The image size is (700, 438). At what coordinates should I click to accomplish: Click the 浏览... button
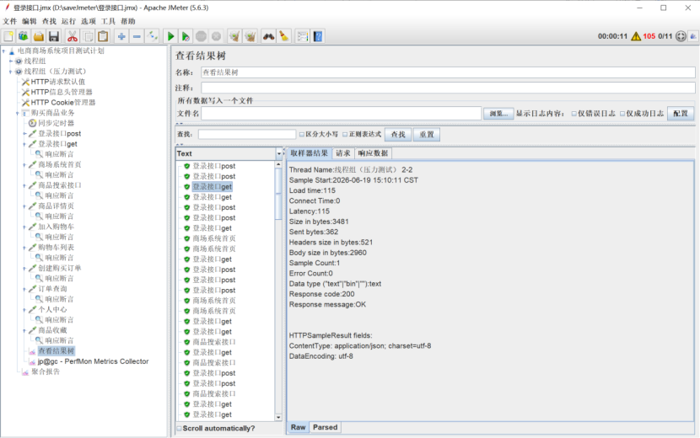pyautogui.click(x=498, y=114)
